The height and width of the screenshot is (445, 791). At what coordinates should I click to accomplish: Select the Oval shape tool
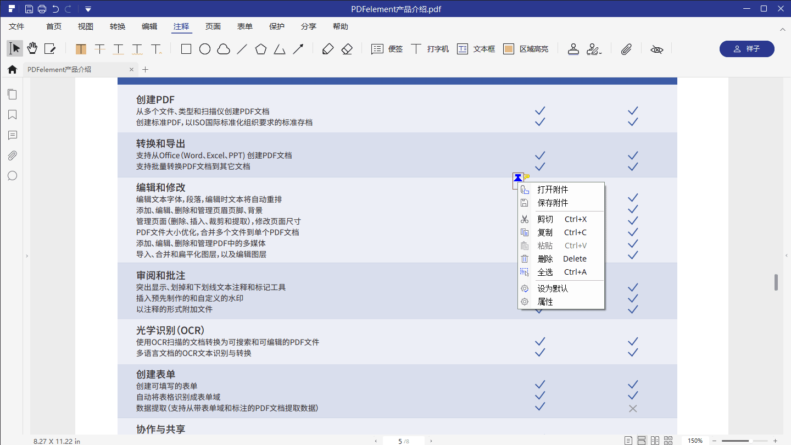205,49
